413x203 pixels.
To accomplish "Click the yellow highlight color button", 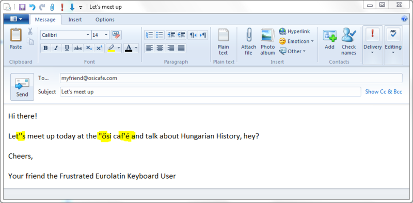I will tap(112, 48).
